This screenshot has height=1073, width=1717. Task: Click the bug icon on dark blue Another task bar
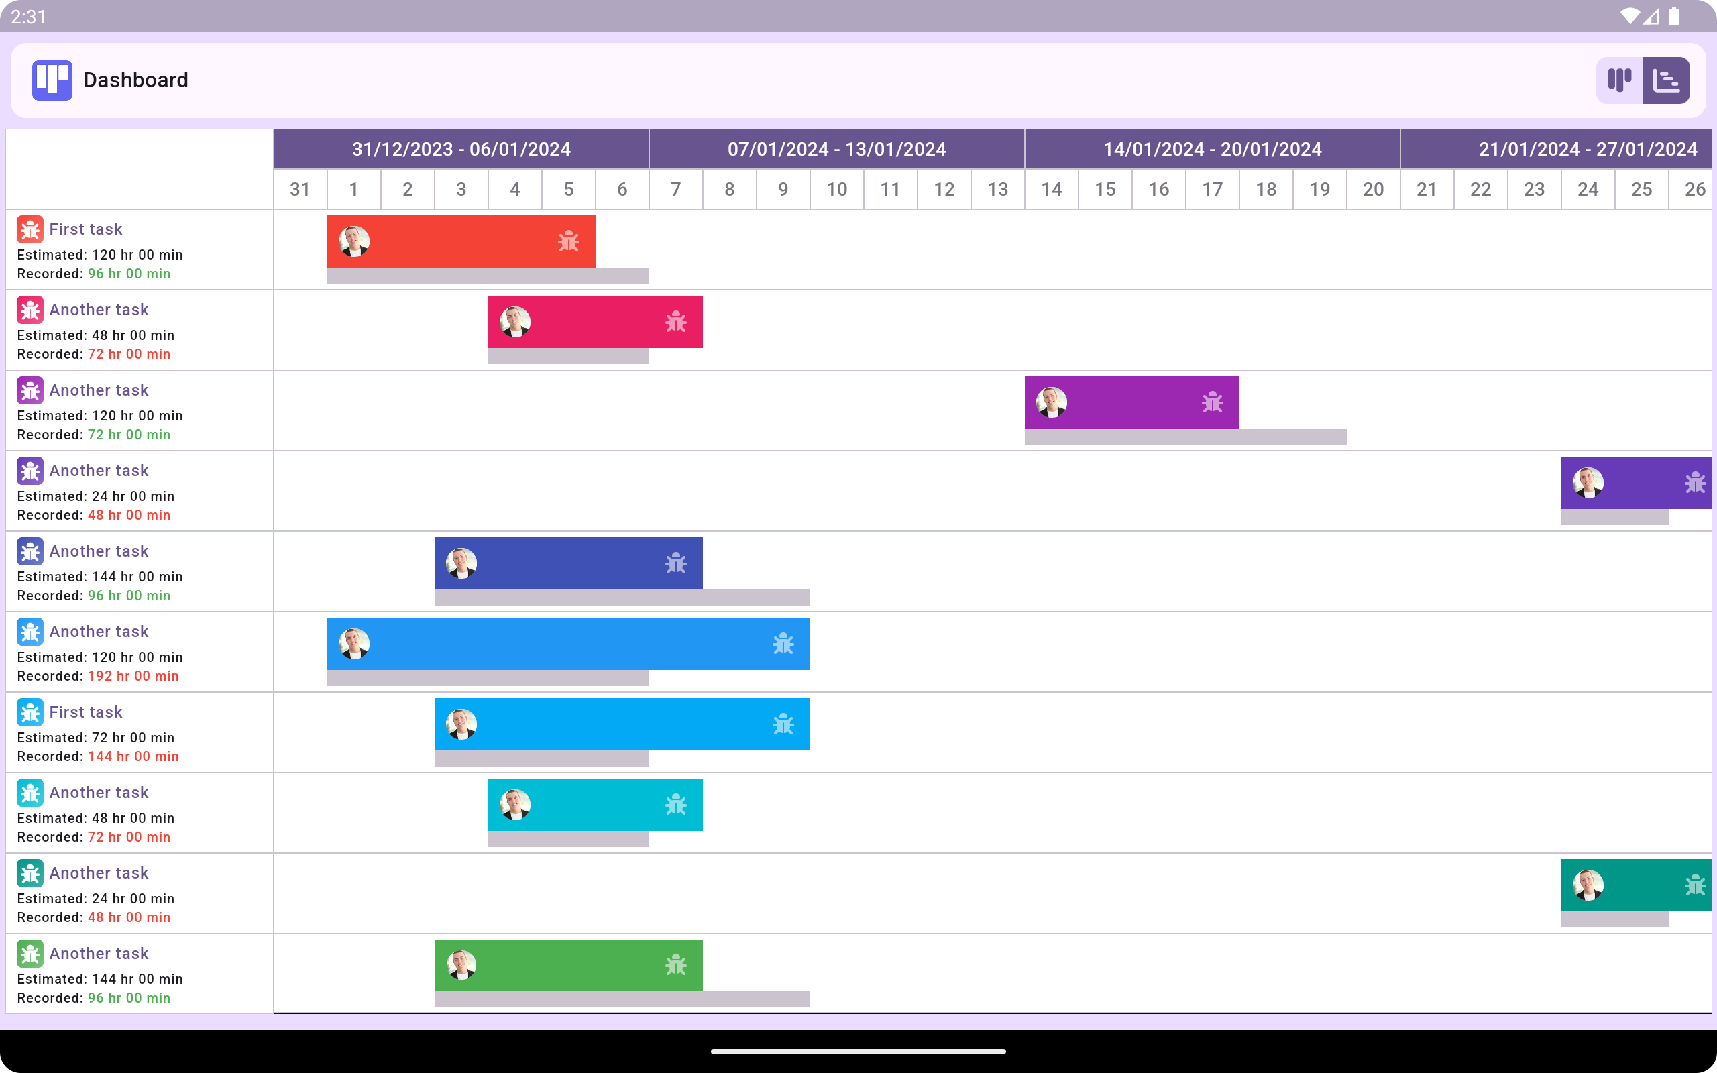(x=675, y=563)
